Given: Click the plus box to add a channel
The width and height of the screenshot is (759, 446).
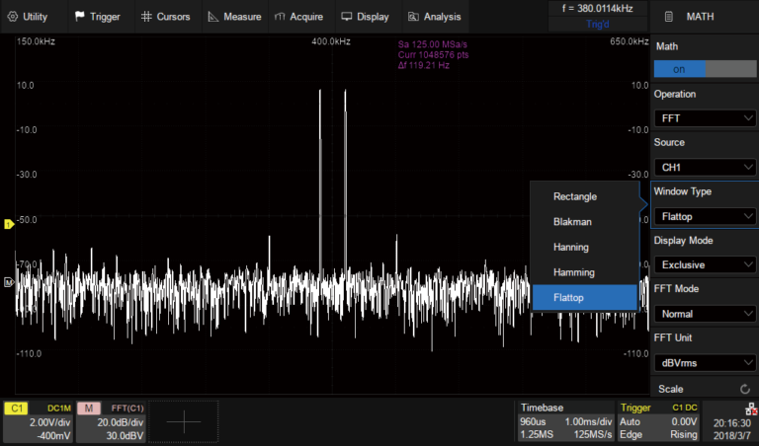Looking at the screenshot, I should click(185, 421).
